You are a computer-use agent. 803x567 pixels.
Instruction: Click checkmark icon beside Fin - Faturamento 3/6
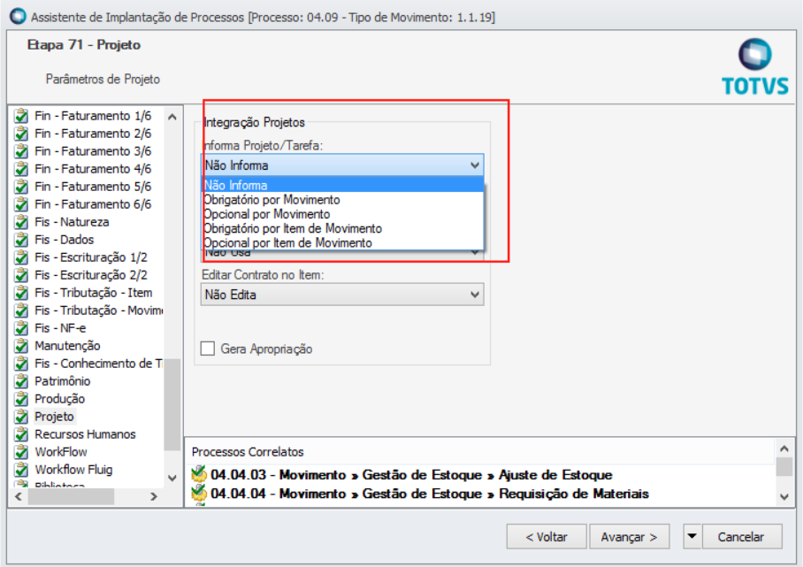coord(21,151)
